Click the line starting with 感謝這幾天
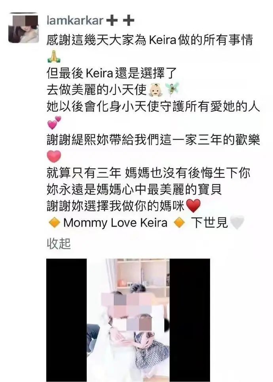 coord(150,40)
